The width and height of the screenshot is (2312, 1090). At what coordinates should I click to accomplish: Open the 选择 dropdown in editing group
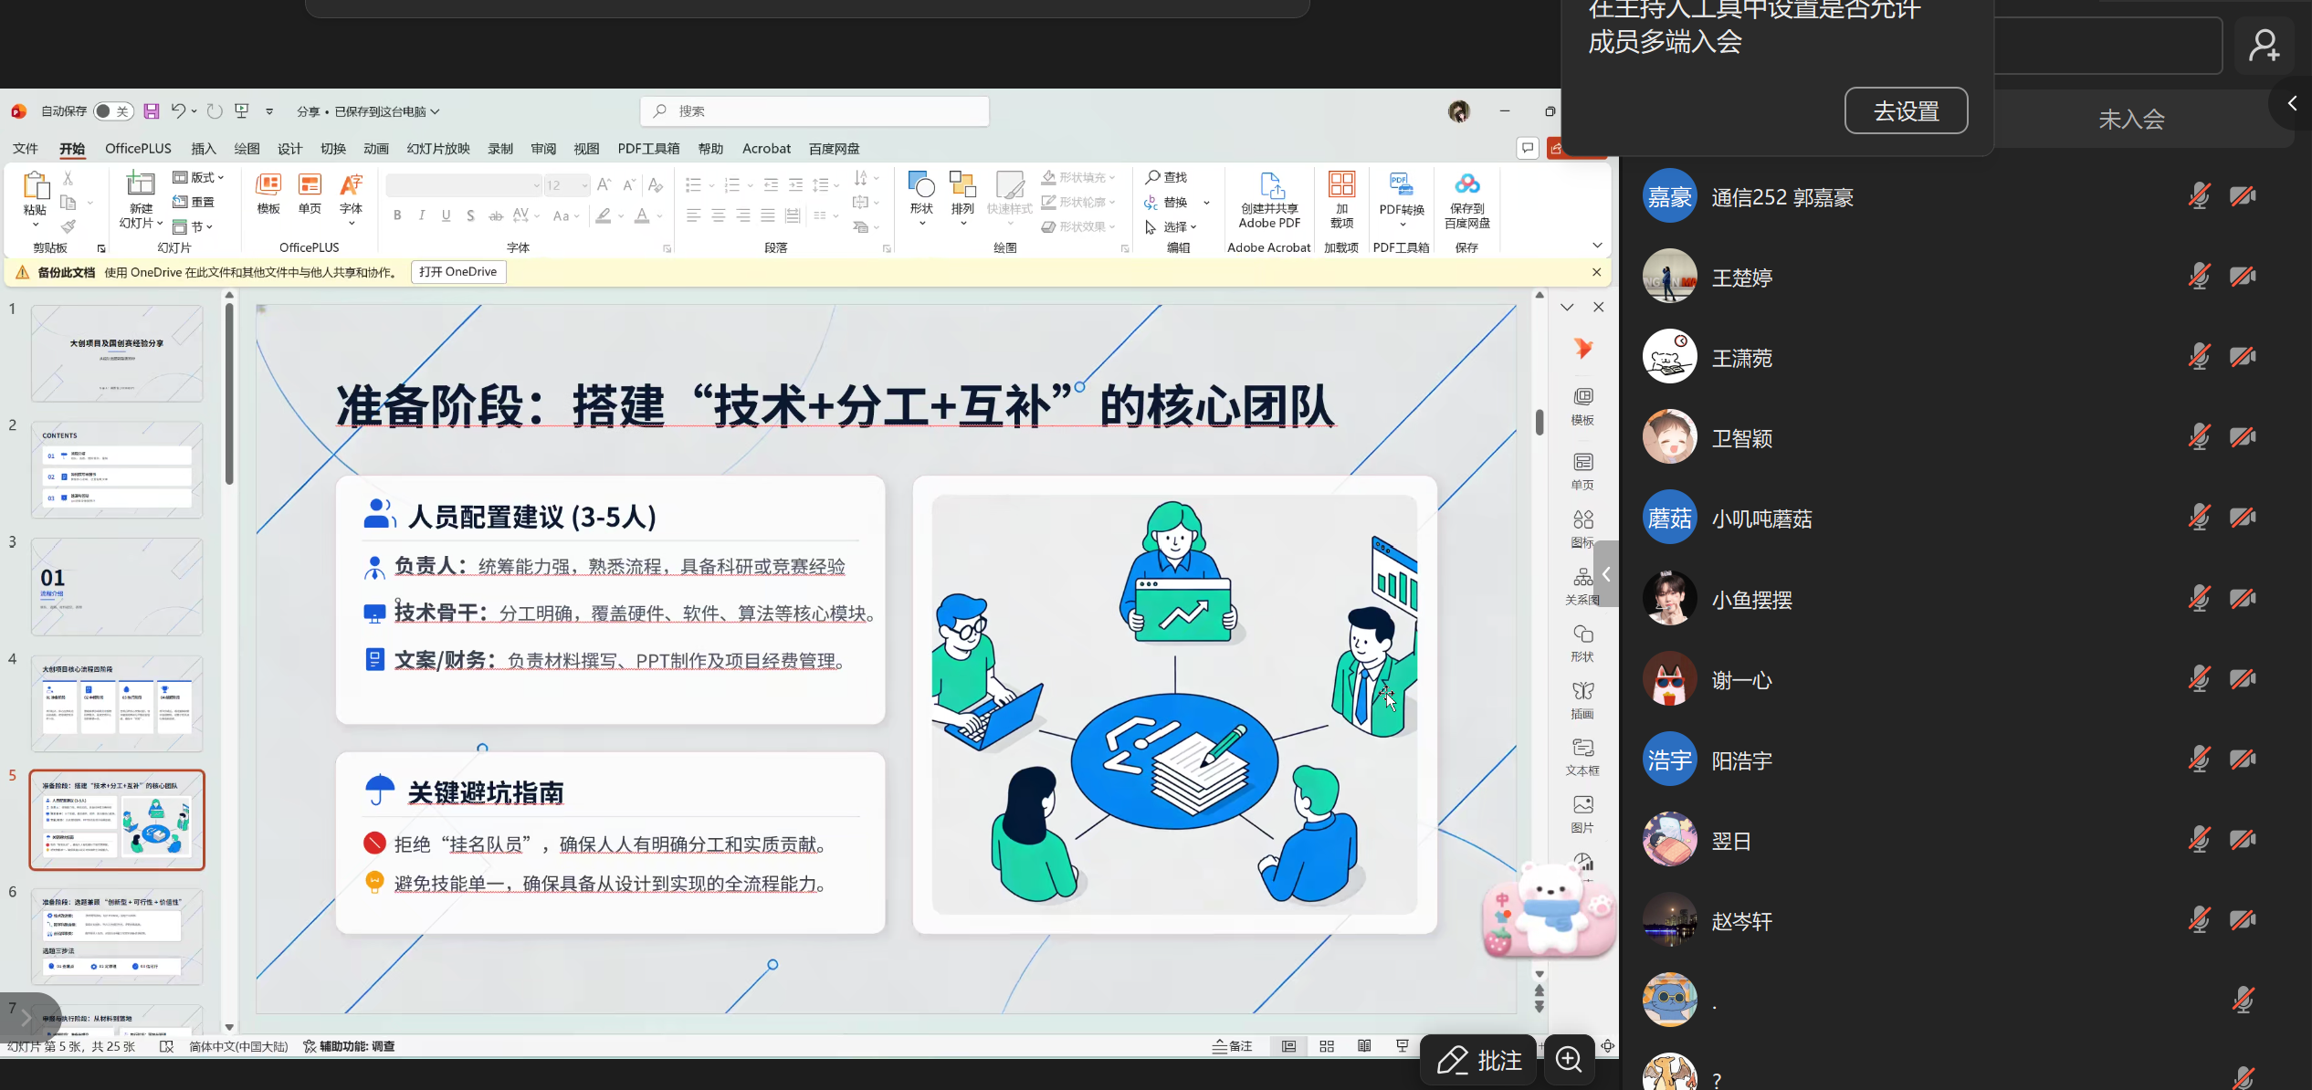1178,226
